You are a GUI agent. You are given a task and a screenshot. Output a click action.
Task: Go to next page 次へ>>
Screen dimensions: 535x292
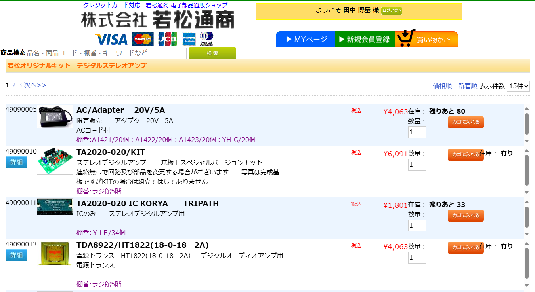[x=35, y=85]
